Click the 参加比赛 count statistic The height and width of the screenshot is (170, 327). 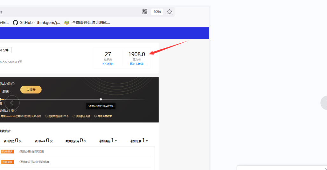(139, 141)
